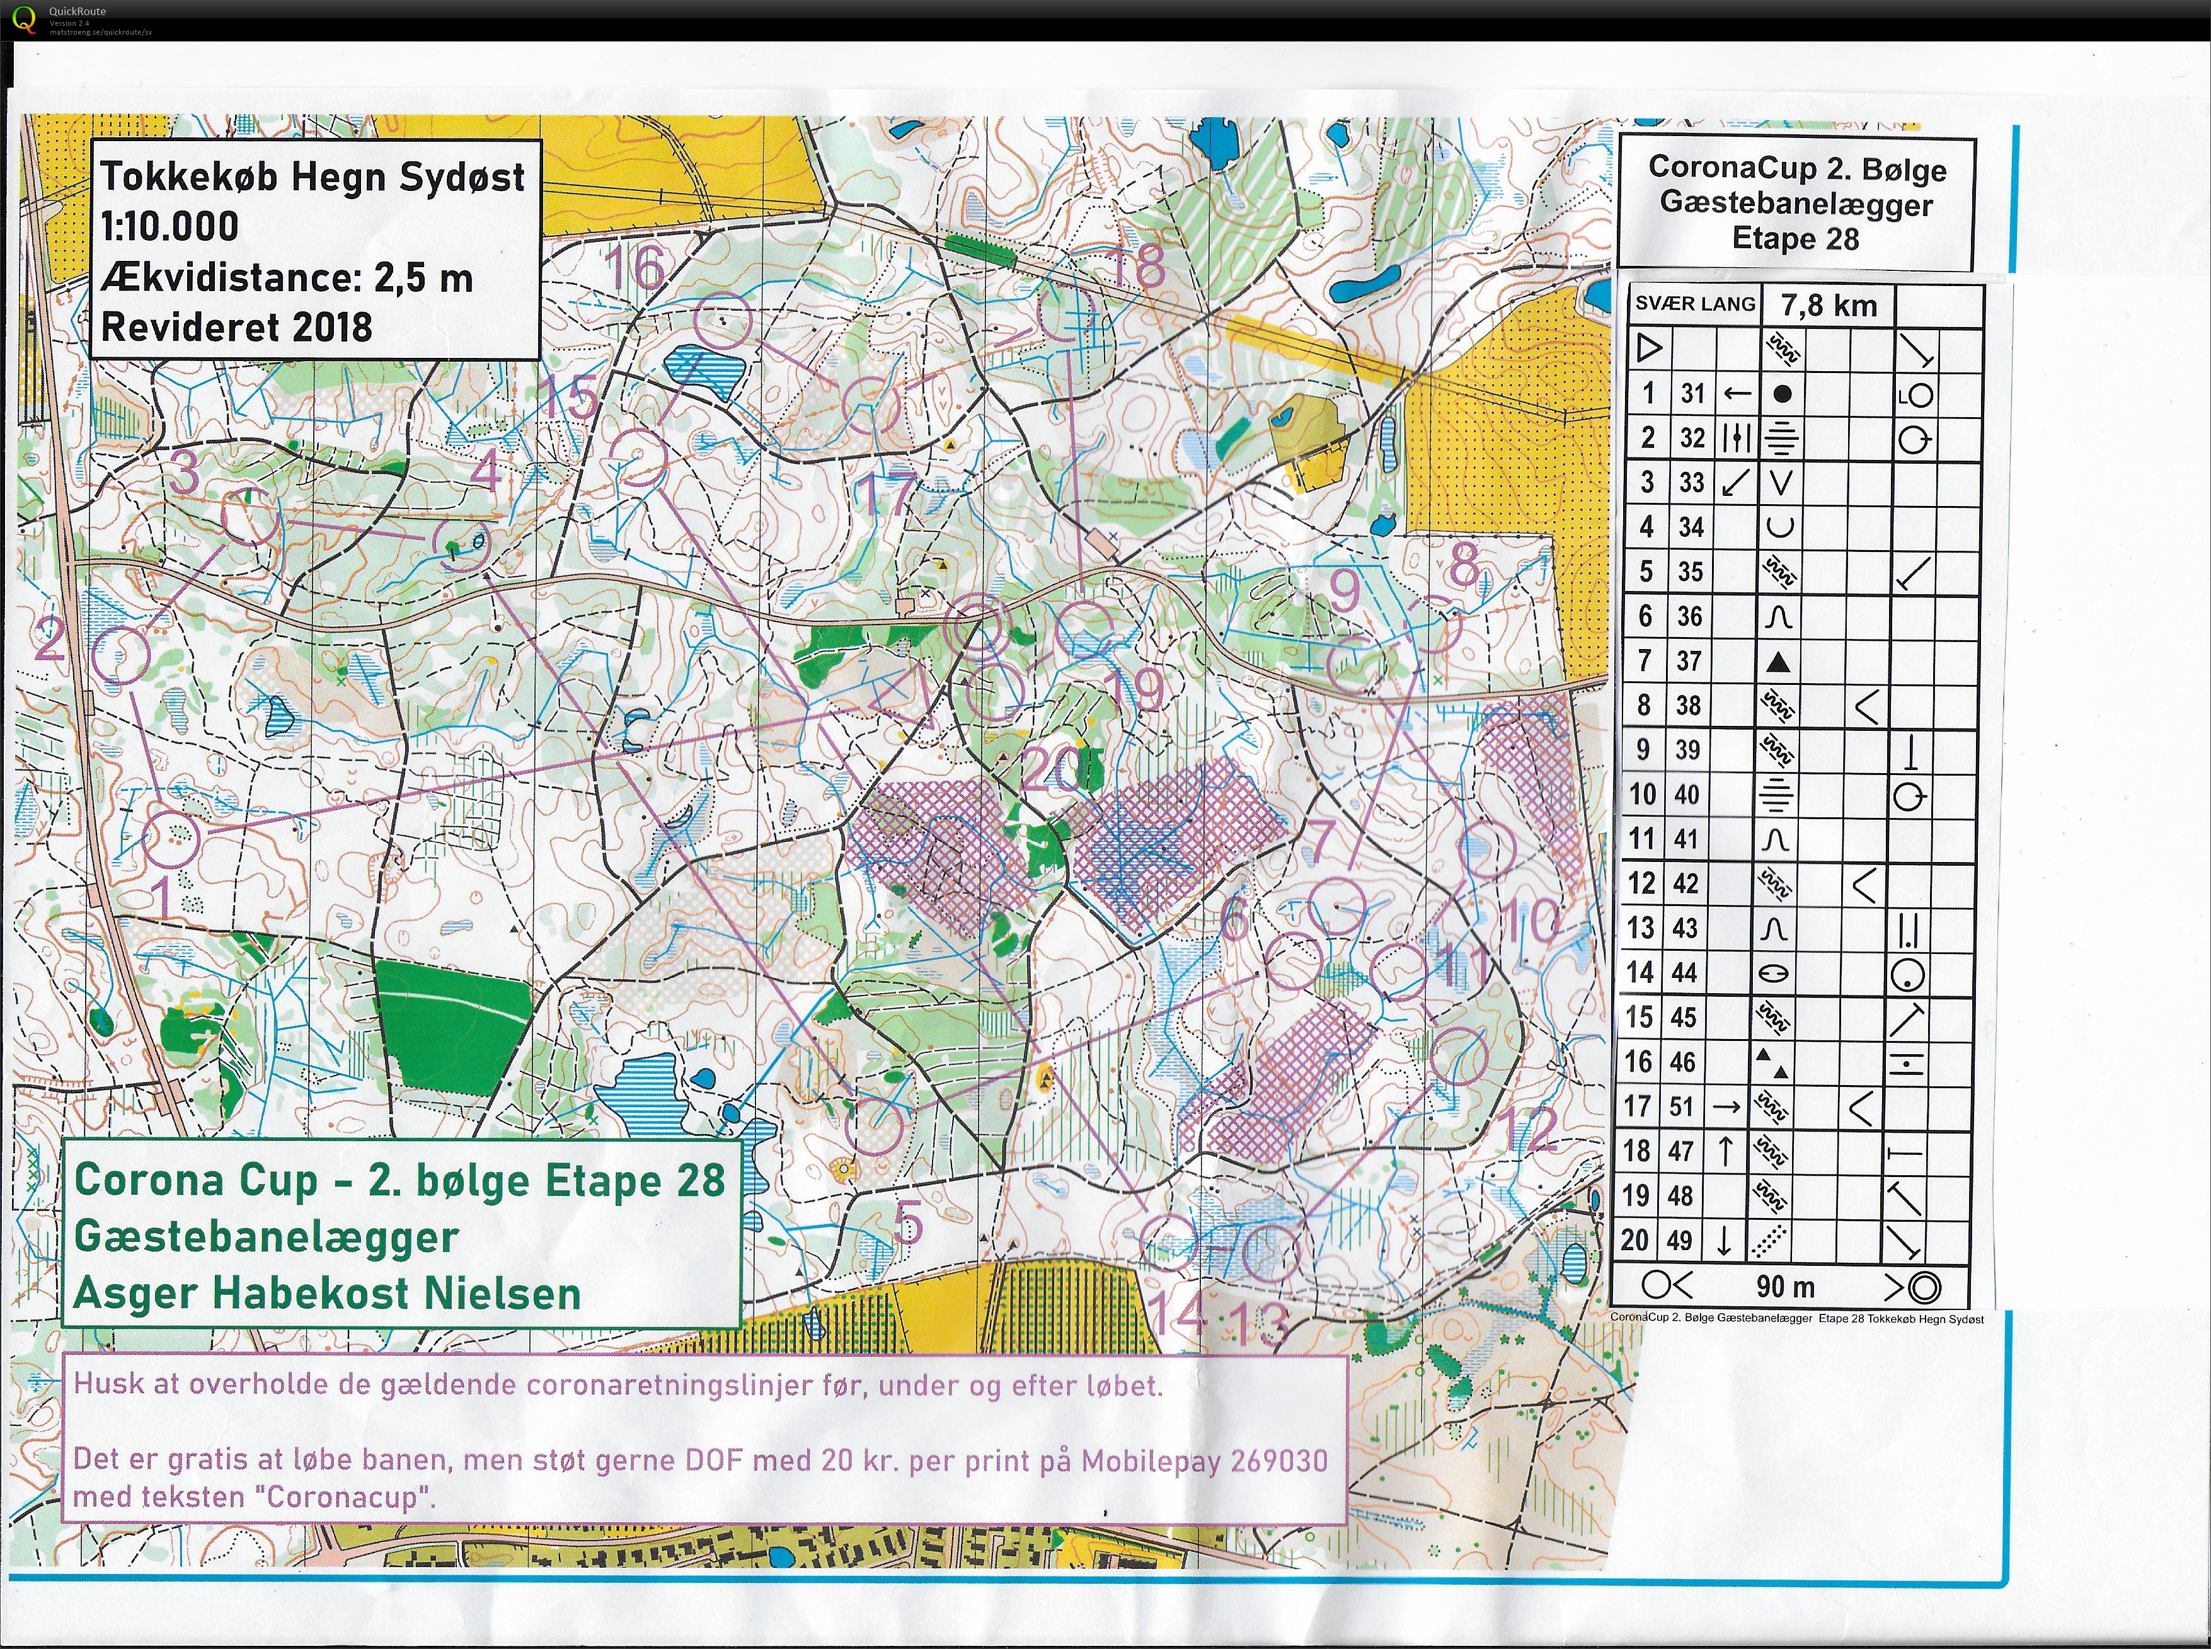Click the start triangle in the description table

pos(1649,348)
